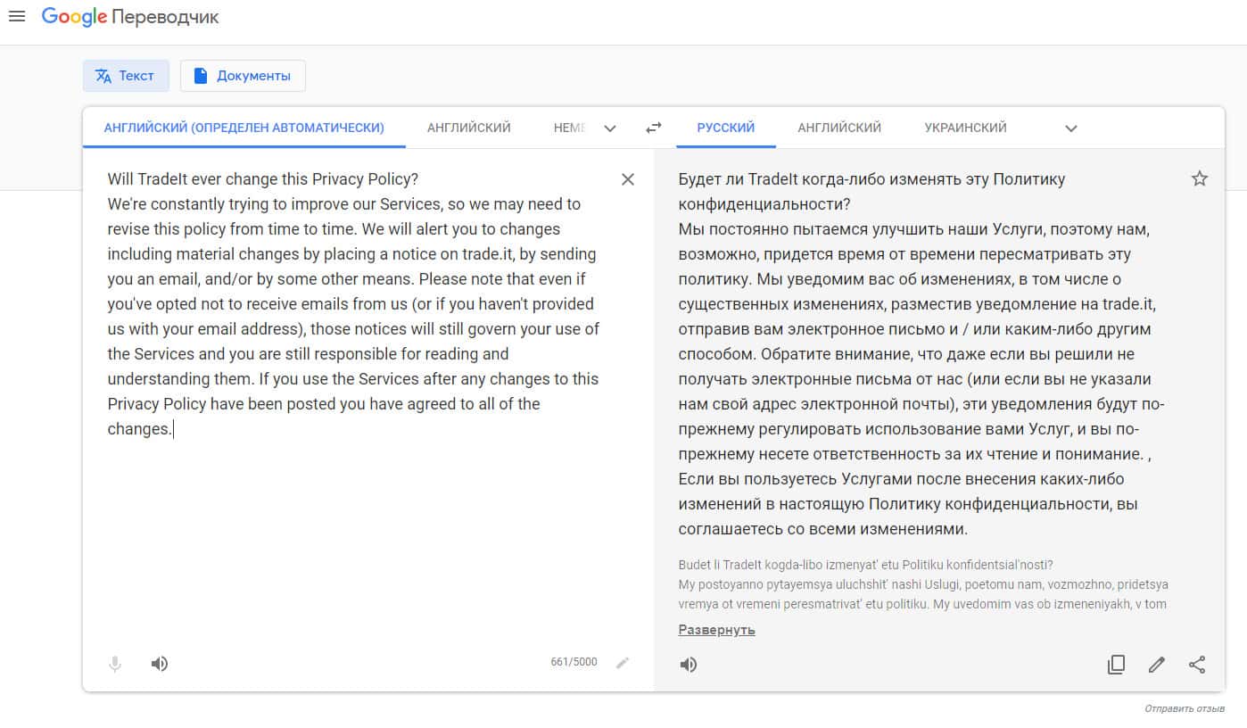Suggest an edit with pencil icon
Image resolution: width=1247 pixels, height=728 pixels.
(1157, 665)
